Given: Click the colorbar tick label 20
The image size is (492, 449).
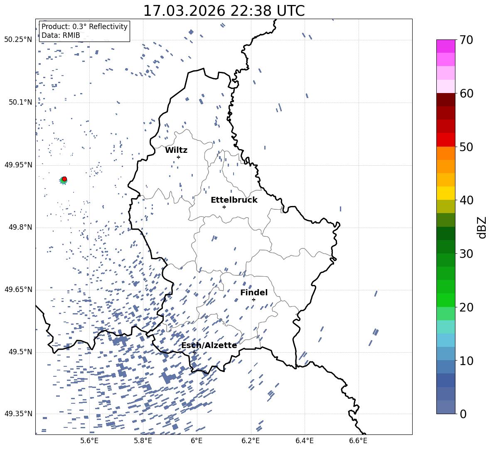Looking at the screenshot, I should [466, 307].
